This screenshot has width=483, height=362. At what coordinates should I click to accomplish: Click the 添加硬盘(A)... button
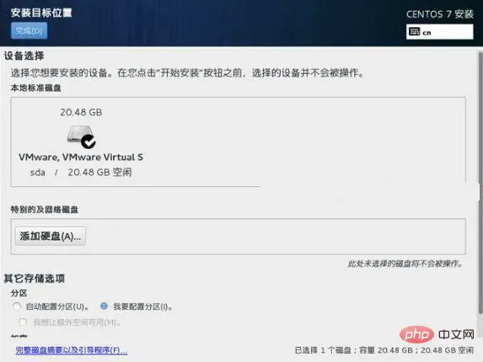51,237
